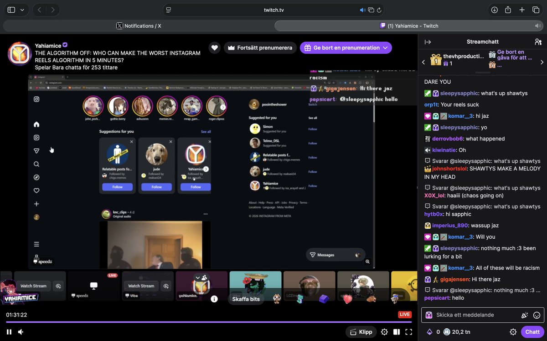Show the Safari tab overview
The height and width of the screenshot is (341, 547).
(x=536, y=10)
